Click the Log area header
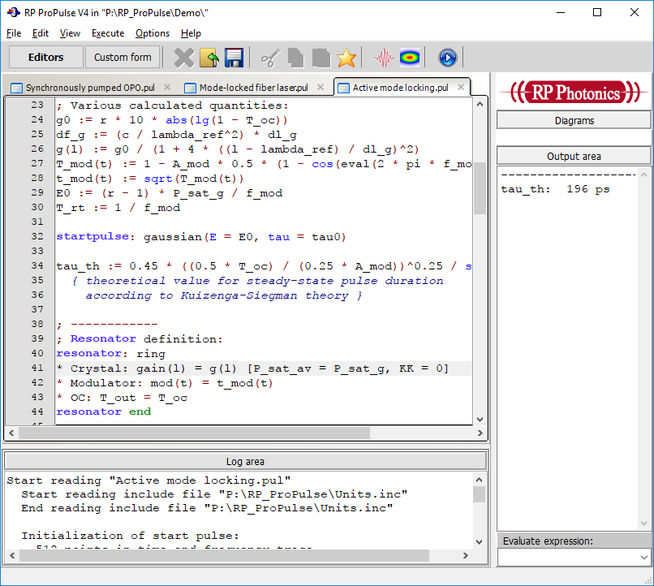 [x=245, y=461]
